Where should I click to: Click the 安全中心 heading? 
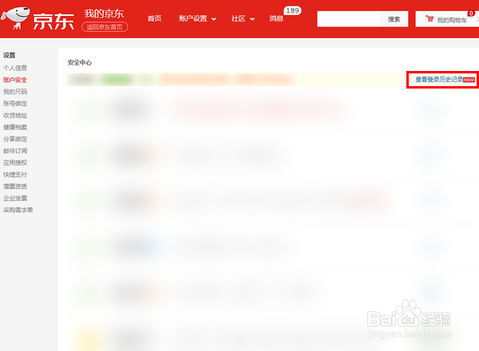[x=80, y=62]
